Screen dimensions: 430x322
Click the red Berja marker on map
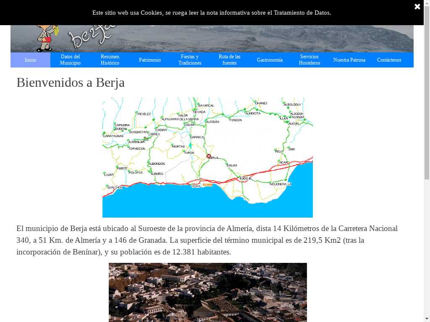209,156
